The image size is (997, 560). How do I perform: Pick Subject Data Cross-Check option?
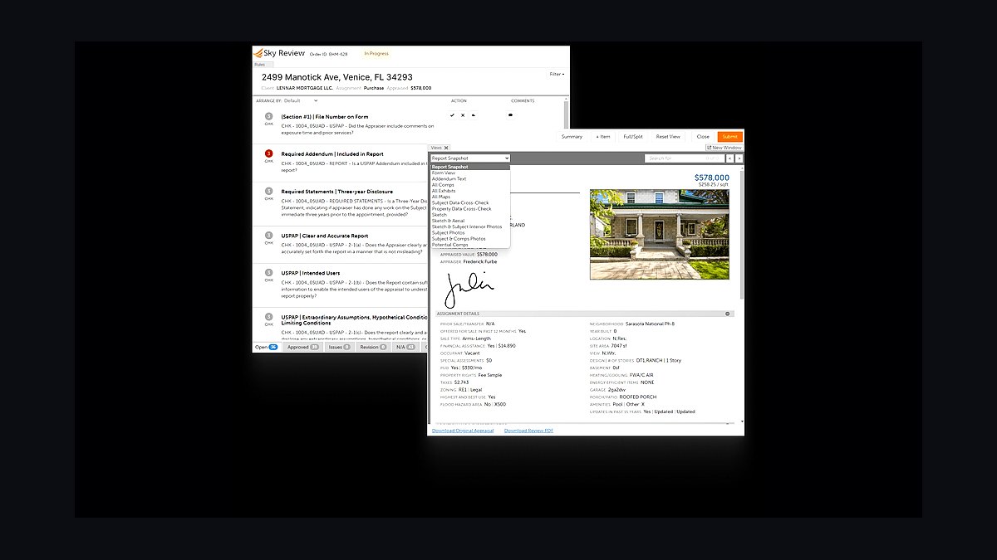470,202
